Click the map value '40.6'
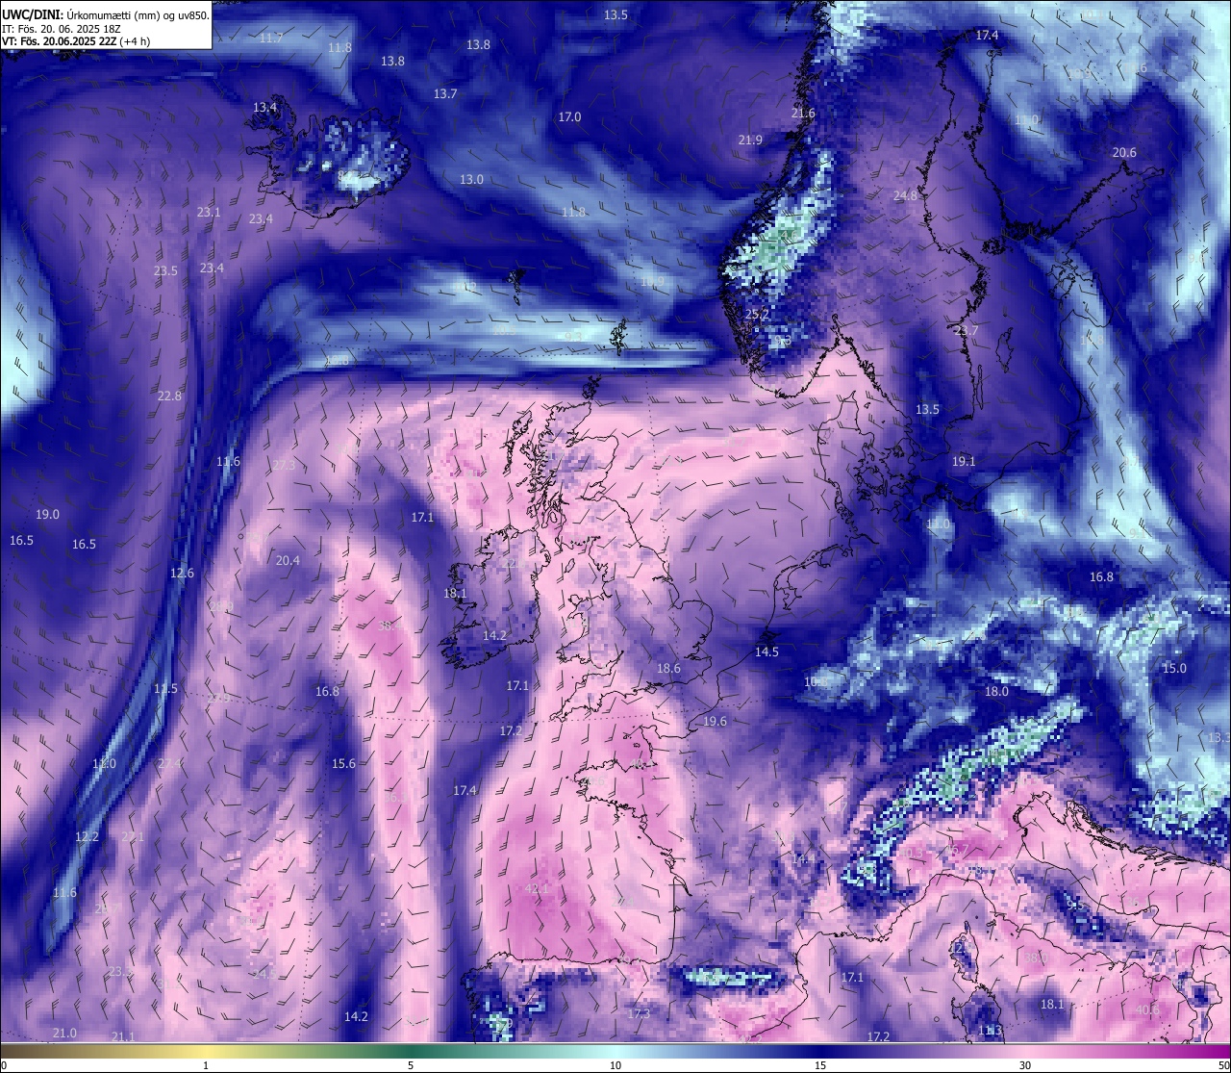This screenshot has height=1073, width=1231. pos(1147,1010)
